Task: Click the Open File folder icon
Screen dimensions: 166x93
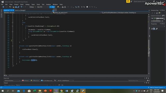Action: (x=14, y=7)
